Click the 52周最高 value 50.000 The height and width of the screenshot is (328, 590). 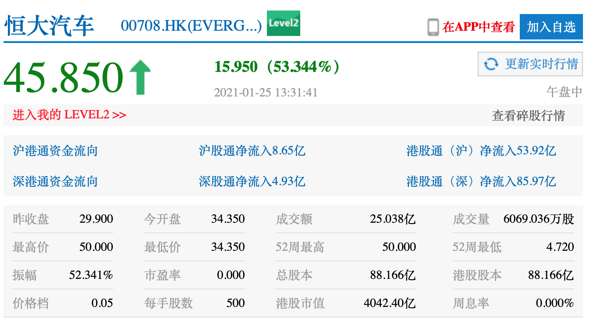tap(399, 247)
